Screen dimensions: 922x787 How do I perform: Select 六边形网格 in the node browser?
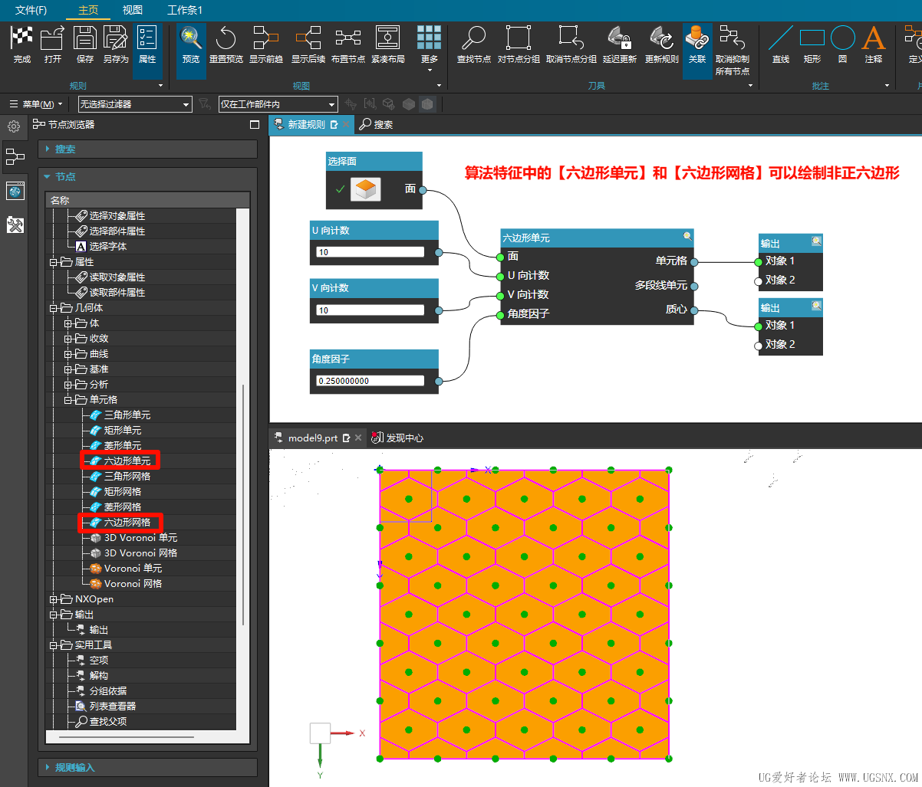[125, 522]
